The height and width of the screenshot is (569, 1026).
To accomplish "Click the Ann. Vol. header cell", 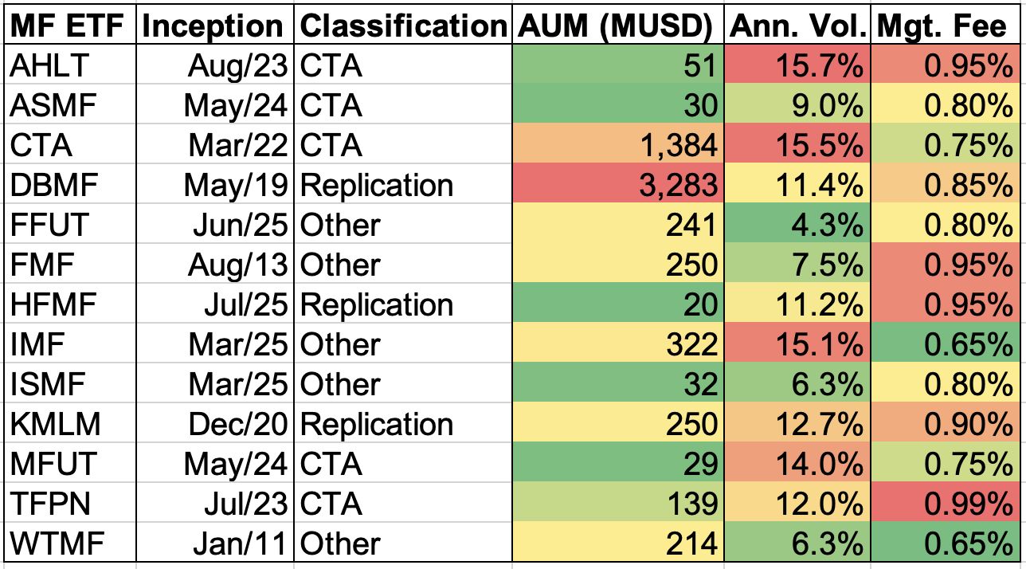I will tap(797, 27).
